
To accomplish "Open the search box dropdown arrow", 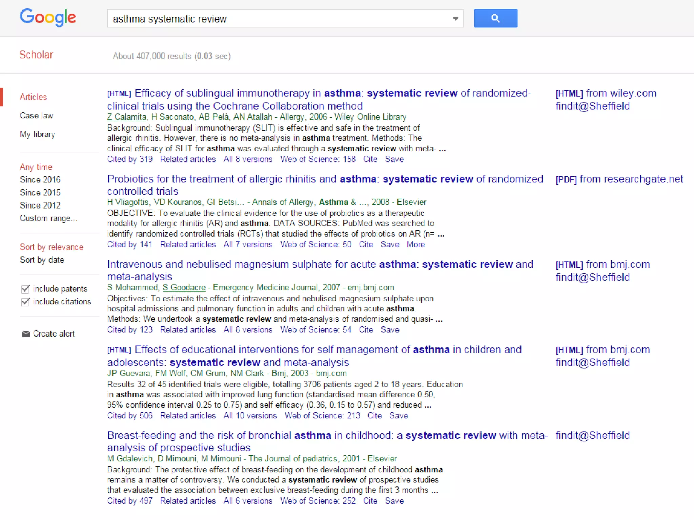I will coord(455,19).
